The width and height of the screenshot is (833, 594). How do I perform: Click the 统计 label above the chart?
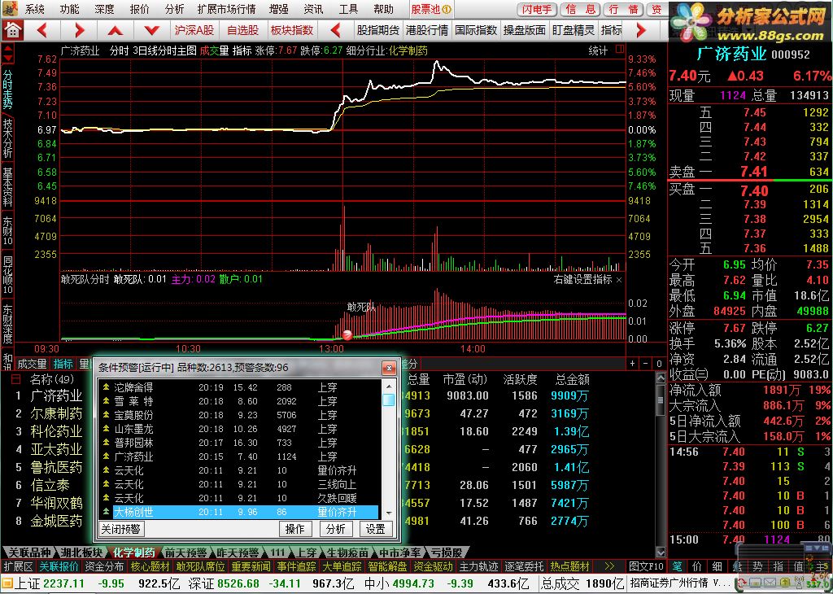(x=598, y=50)
